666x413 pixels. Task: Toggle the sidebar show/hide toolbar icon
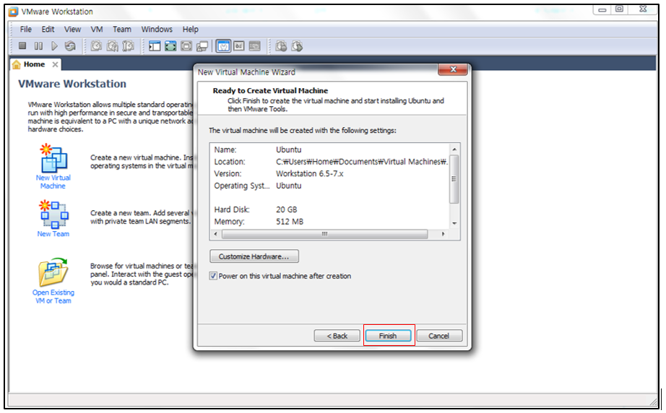click(155, 45)
